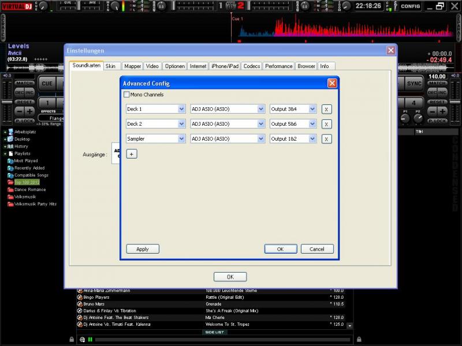Remove the Deck 1 output row with X
The image size is (462, 346).
pyautogui.click(x=326, y=110)
